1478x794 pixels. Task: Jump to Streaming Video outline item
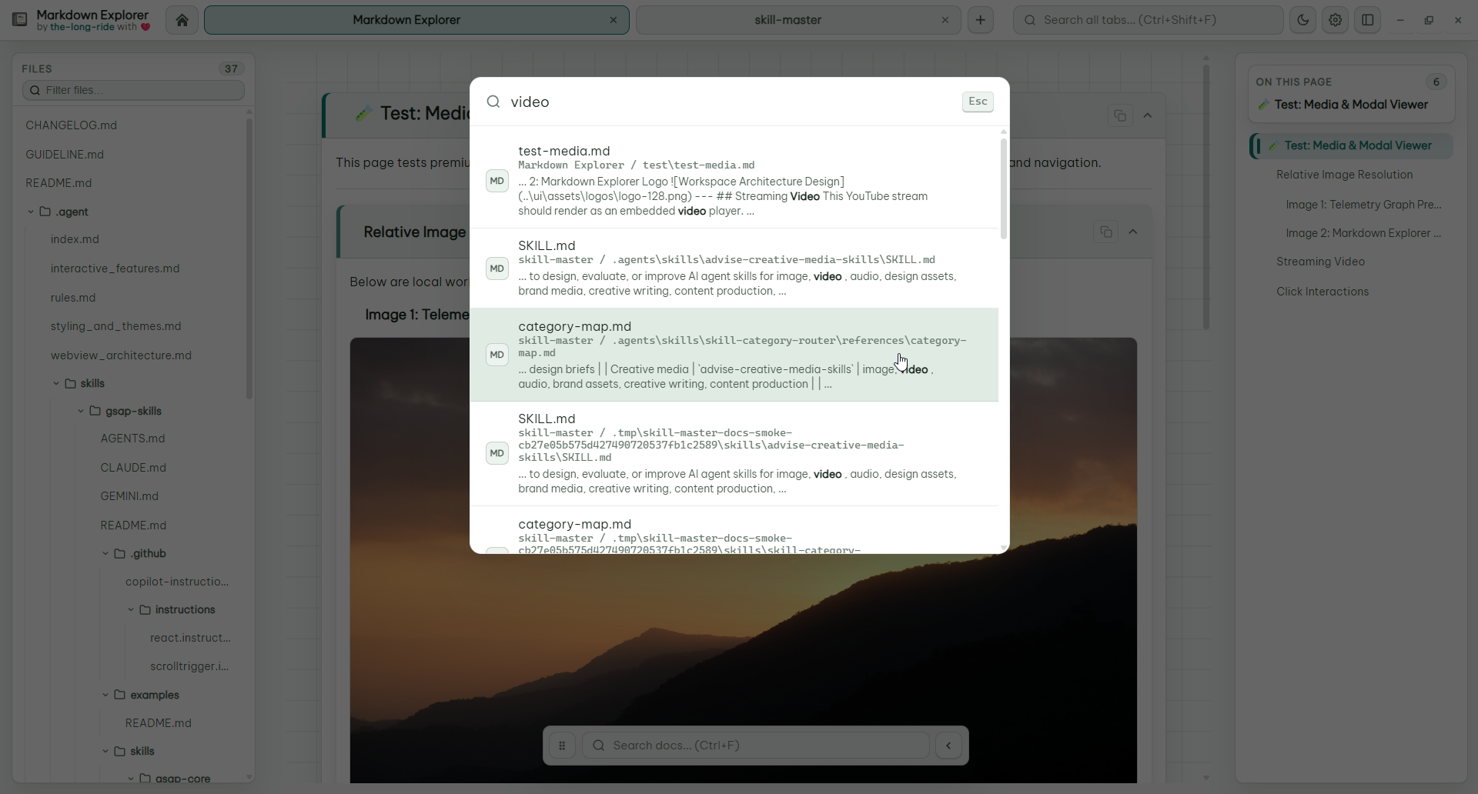pos(1320,262)
